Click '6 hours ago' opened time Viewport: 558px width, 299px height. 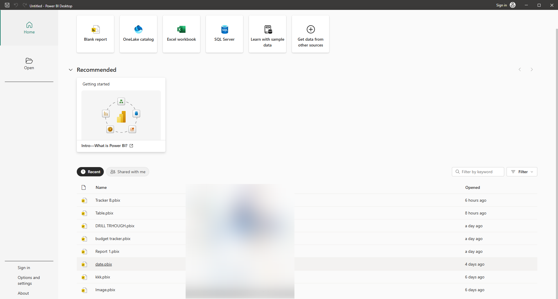(476, 200)
